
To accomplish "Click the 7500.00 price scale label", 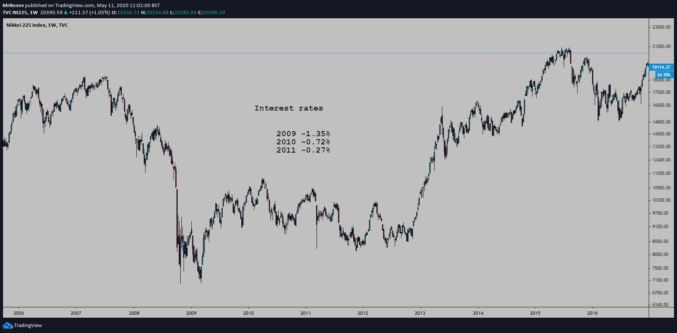I will click(x=661, y=268).
